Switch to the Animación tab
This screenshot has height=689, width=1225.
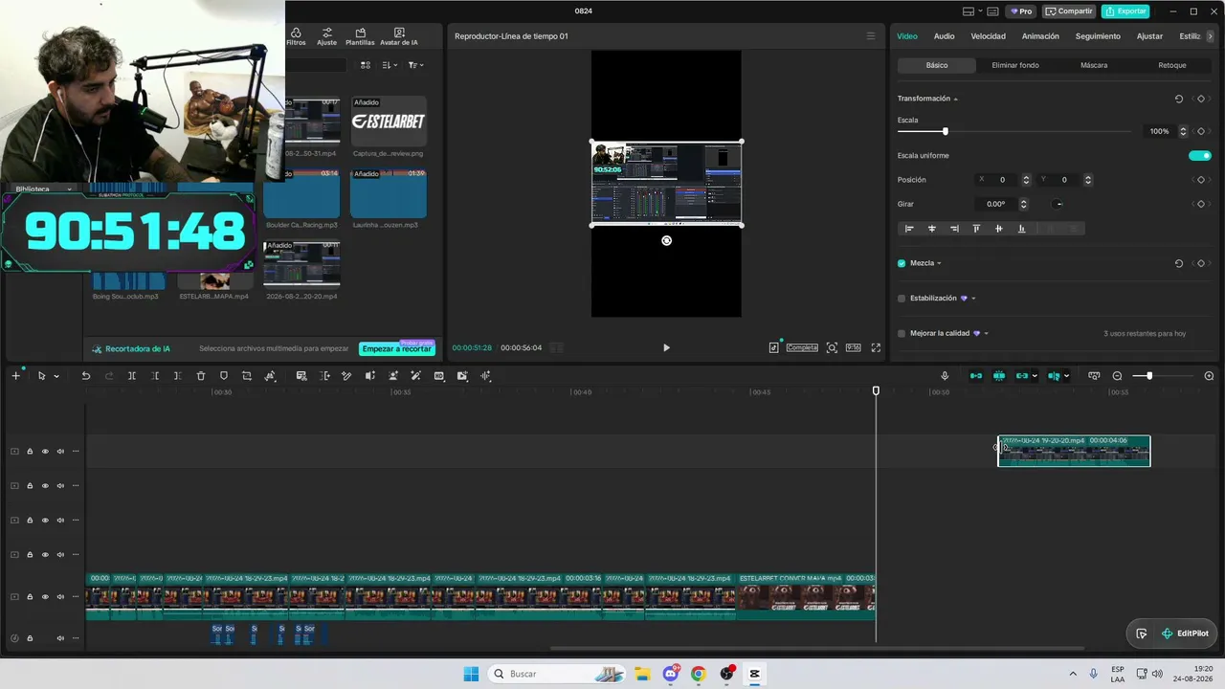pyautogui.click(x=1040, y=36)
